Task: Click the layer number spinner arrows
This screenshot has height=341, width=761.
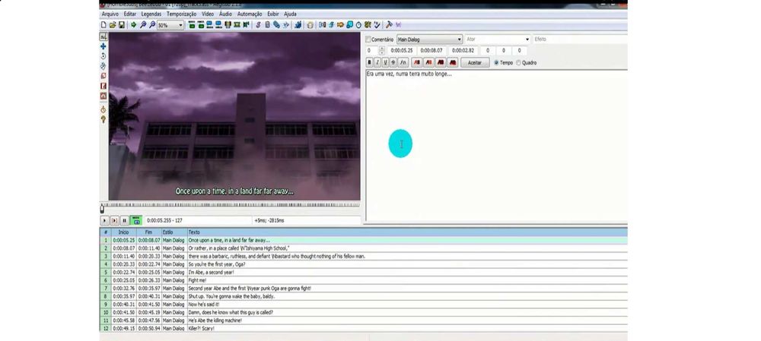Action: pyautogui.click(x=381, y=50)
